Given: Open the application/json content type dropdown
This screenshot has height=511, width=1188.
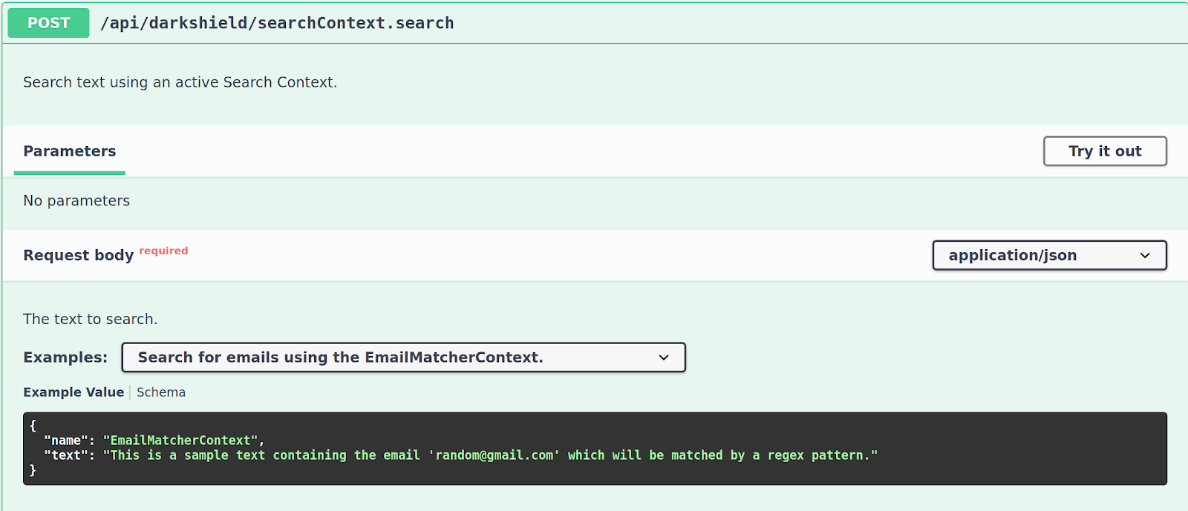Looking at the screenshot, I should 1049,255.
